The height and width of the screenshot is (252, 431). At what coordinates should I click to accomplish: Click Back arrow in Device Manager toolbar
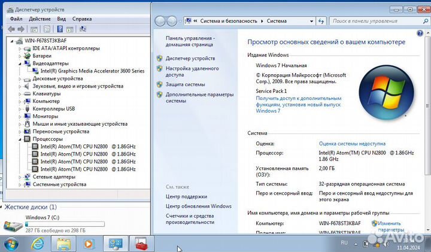coord(11,29)
